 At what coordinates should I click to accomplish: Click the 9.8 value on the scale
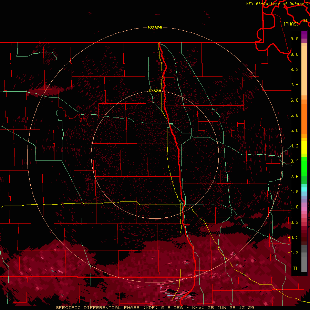294,39
